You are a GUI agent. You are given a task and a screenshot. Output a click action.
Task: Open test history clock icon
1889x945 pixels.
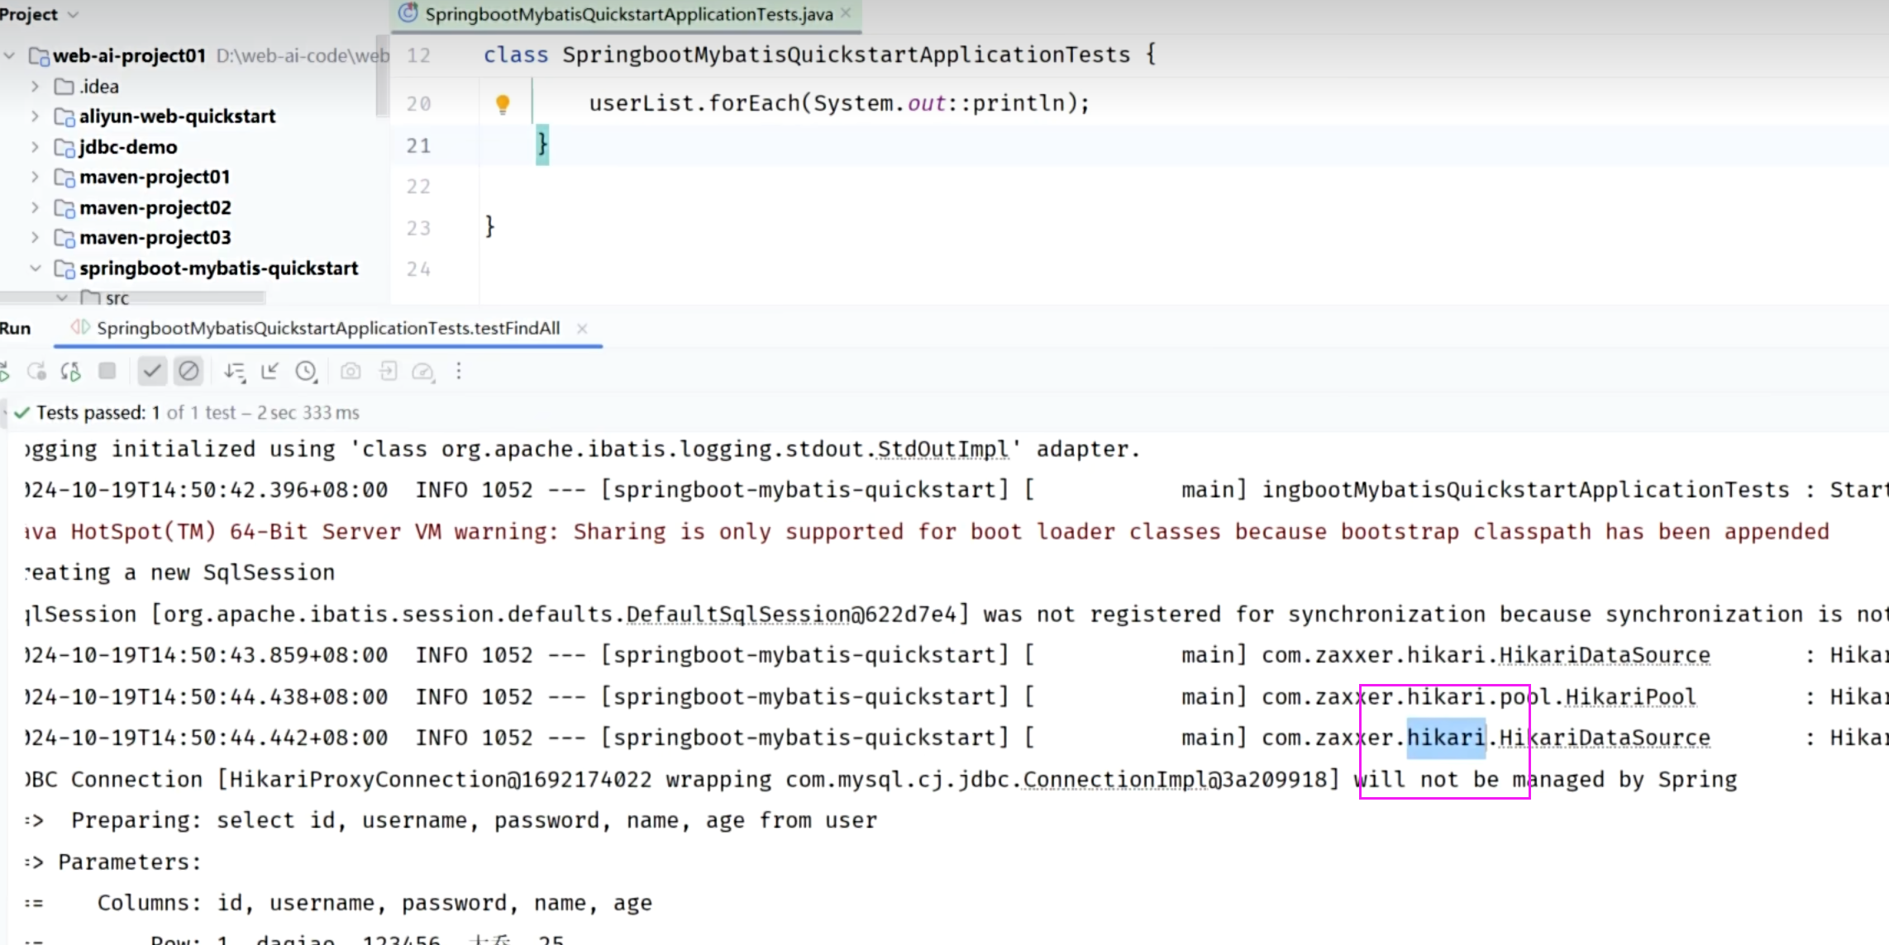coord(306,372)
